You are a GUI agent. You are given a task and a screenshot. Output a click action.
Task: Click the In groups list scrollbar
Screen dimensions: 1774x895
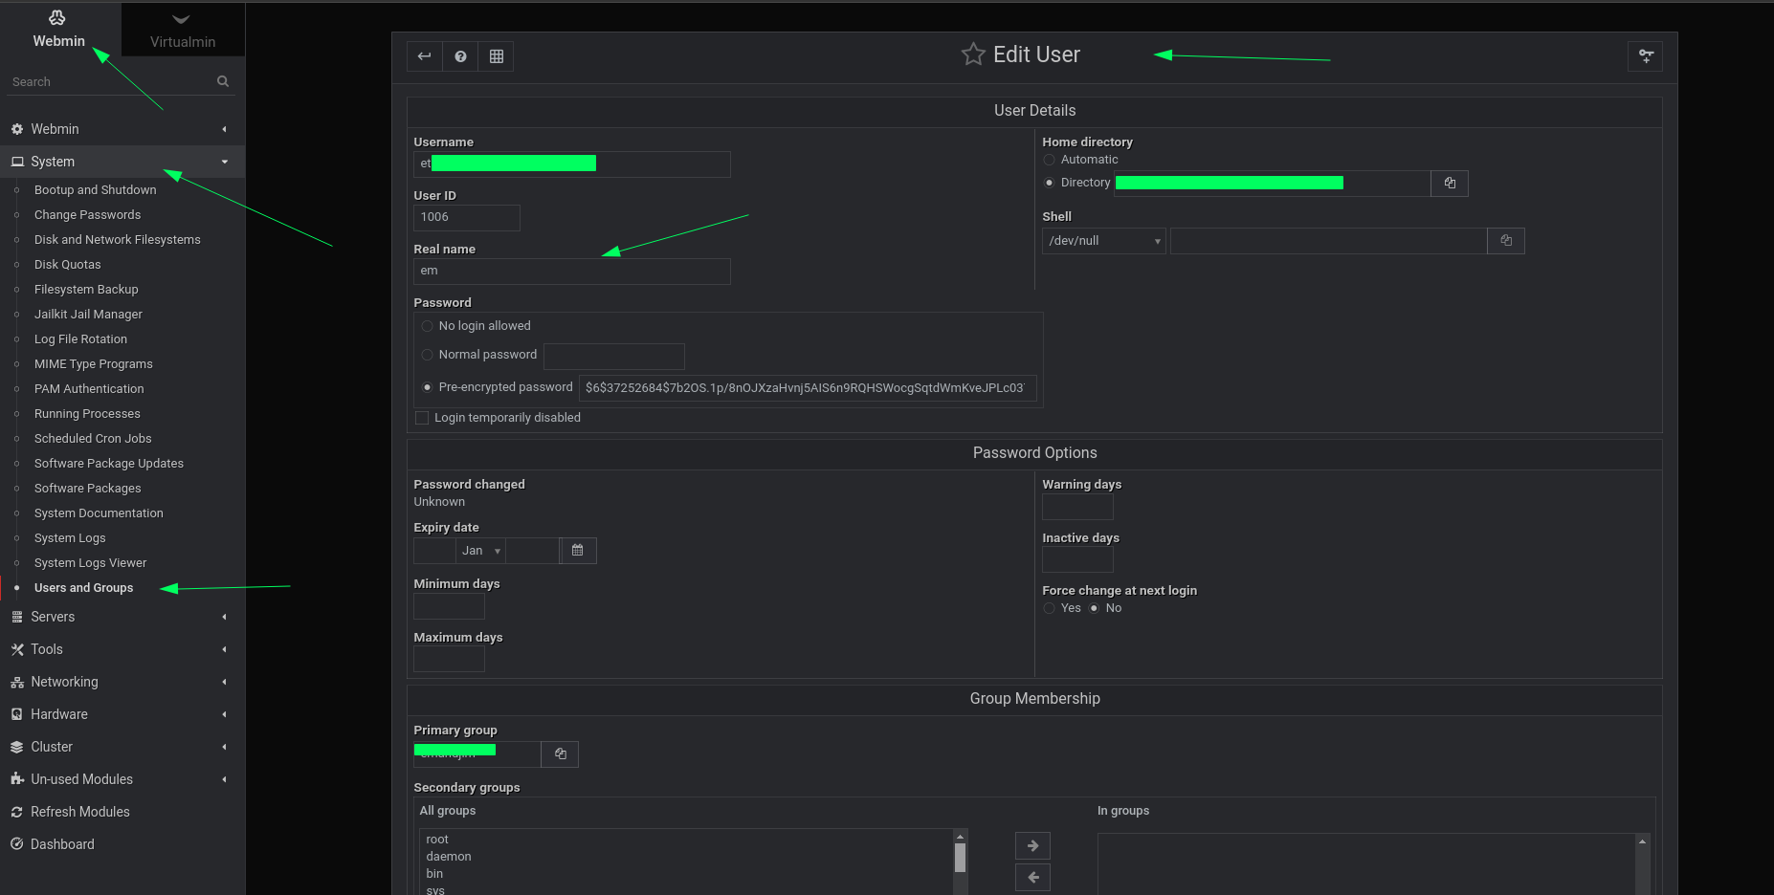[1642, 864]
